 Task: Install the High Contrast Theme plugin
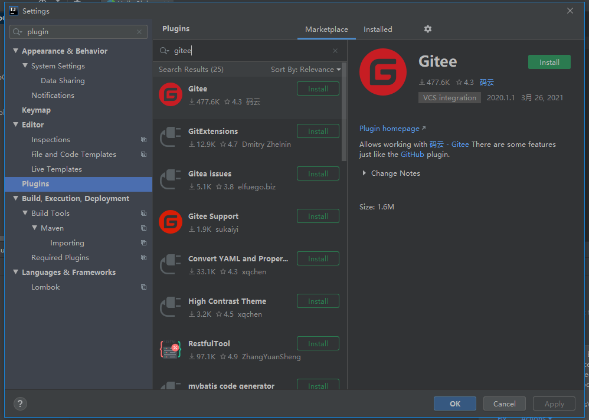(318, 301)
